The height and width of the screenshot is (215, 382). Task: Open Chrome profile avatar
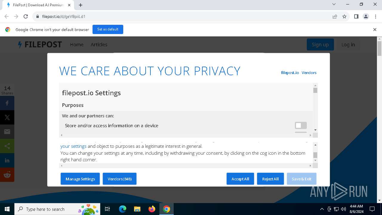point(366,16)
